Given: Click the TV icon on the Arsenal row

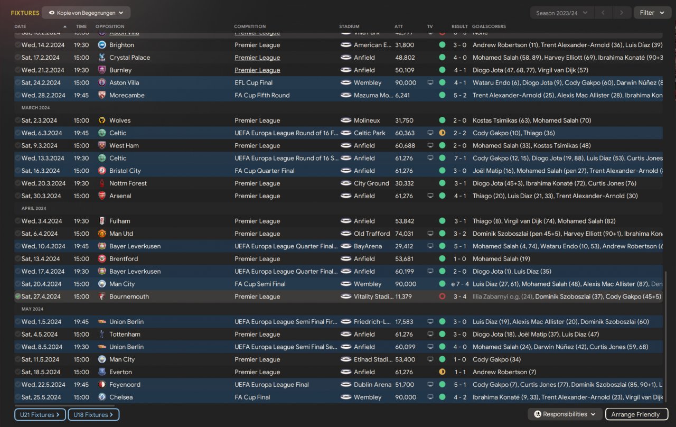Looking at the screenshot, I should 430,196.
